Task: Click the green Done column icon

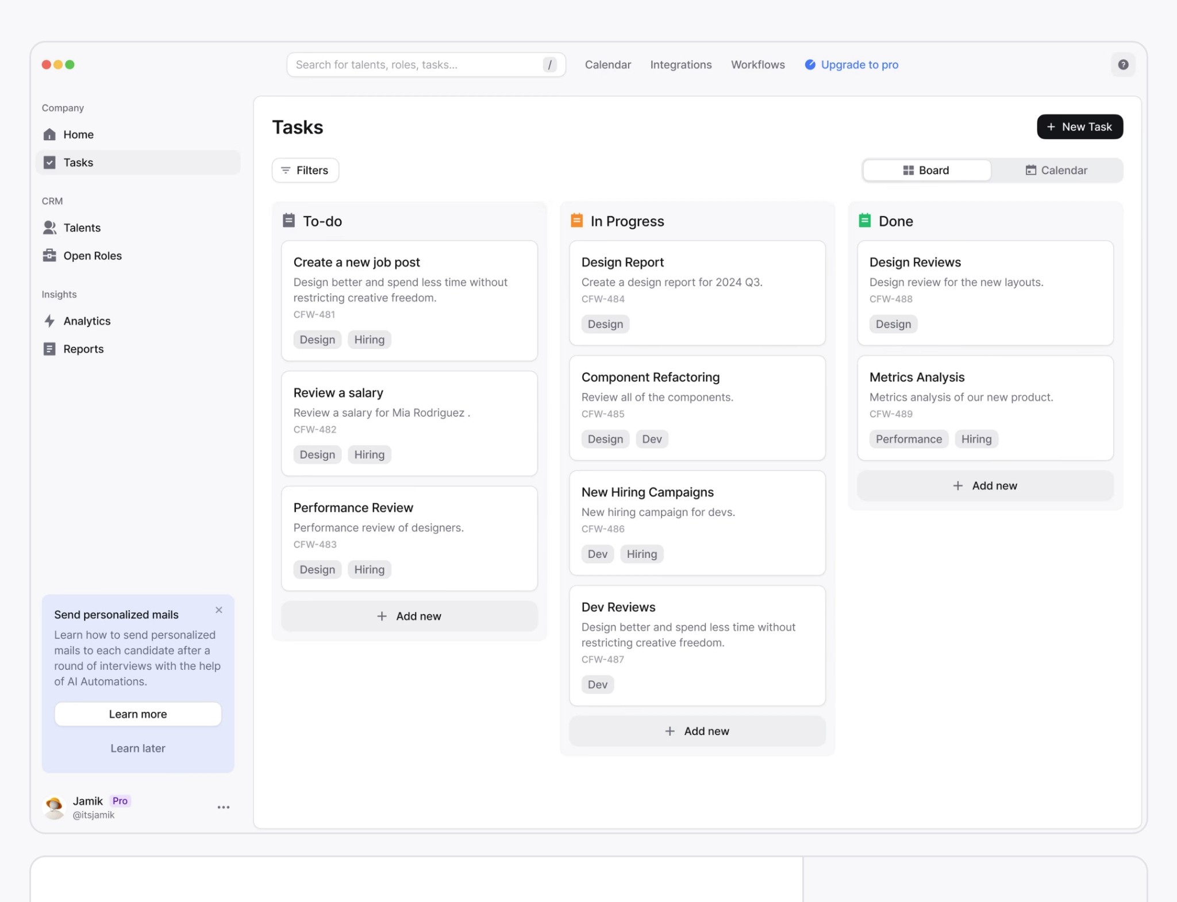Action: [864, 221]
